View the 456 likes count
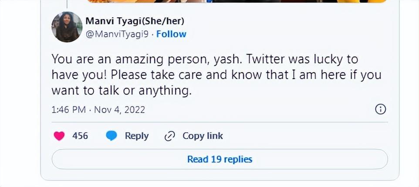419x187 pixels. point(80,136)
